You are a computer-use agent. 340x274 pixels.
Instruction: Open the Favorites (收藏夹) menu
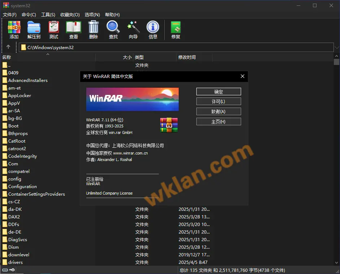point(70,14)
